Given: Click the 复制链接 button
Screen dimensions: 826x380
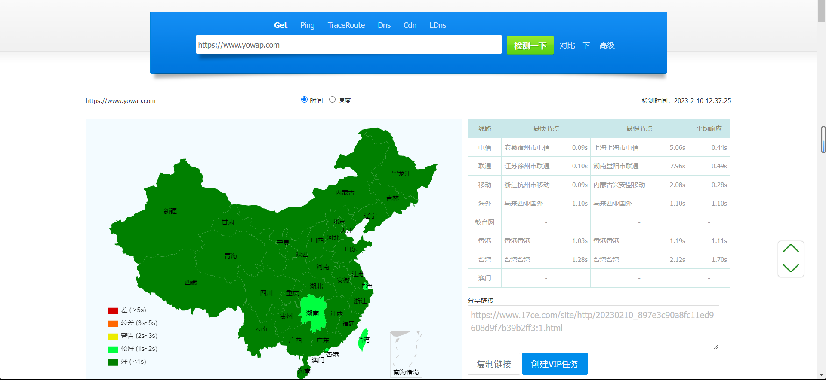Looking at the screenshot, I should point(494,364).
